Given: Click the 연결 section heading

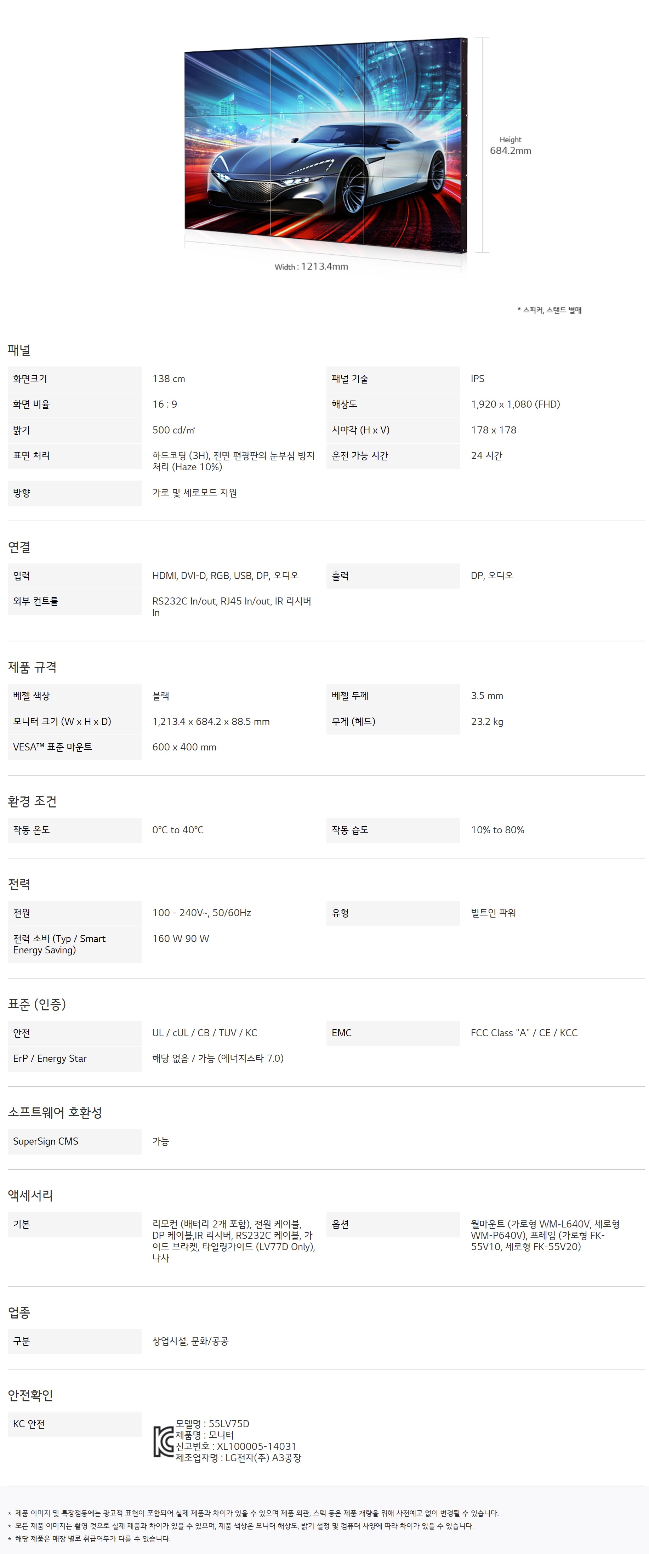Looking at the screenshot, I should pyautogui.click(x=19, y=547).
